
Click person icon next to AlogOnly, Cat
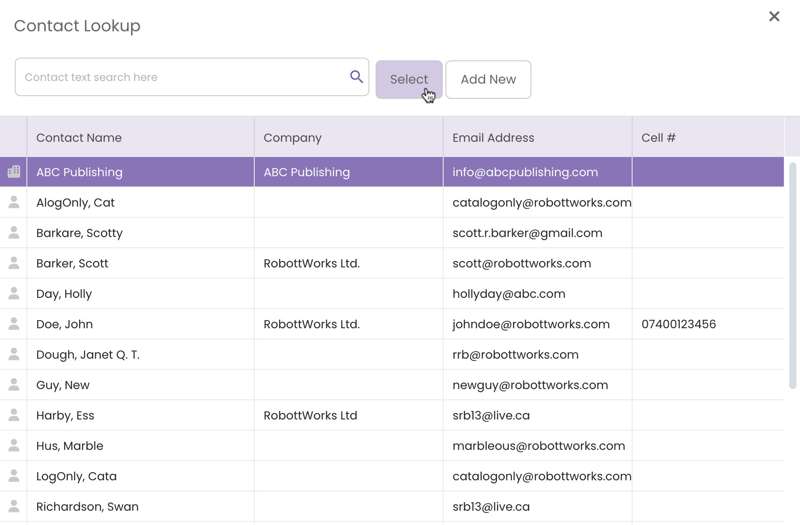pyautogui.click(x=14, y=202)
